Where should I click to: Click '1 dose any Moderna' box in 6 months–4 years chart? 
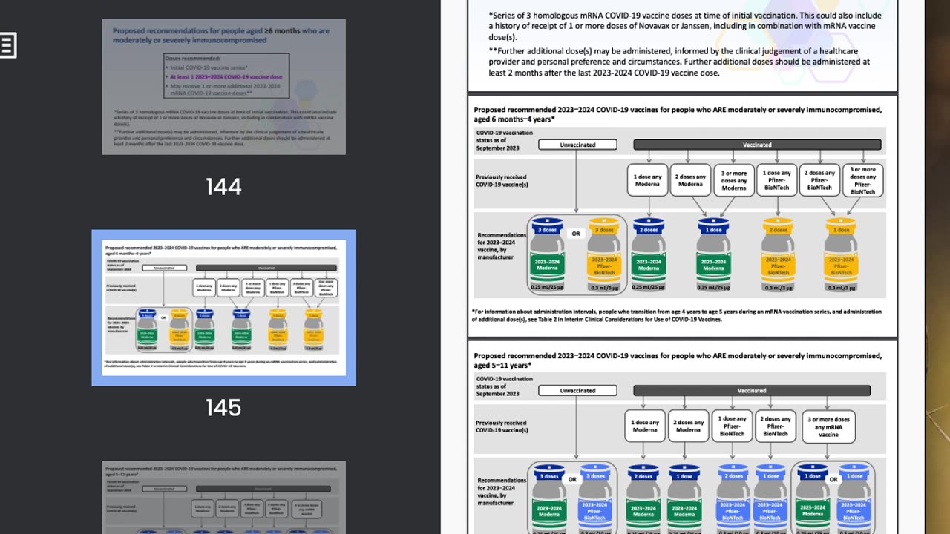(647, 180)
